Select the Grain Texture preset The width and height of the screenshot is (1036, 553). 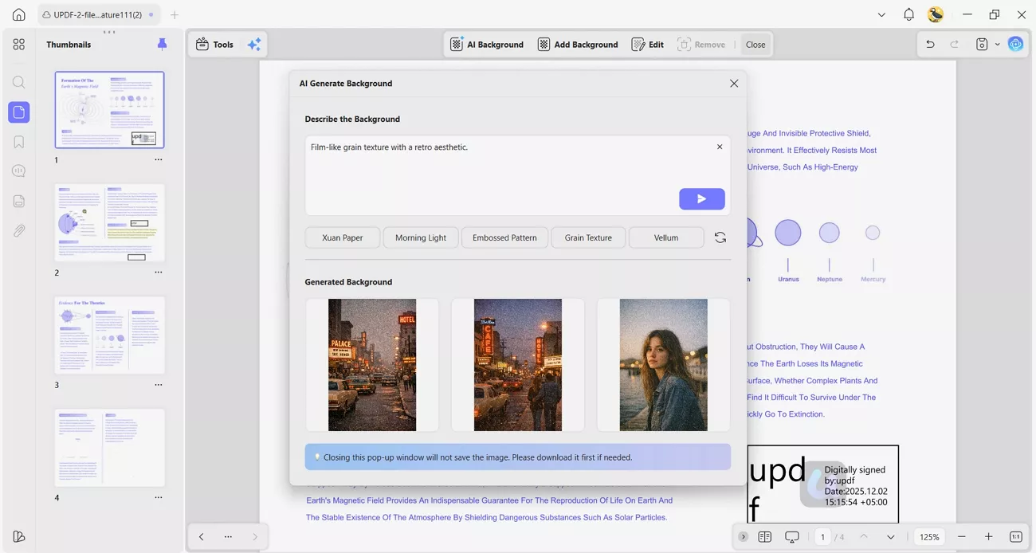587,237
